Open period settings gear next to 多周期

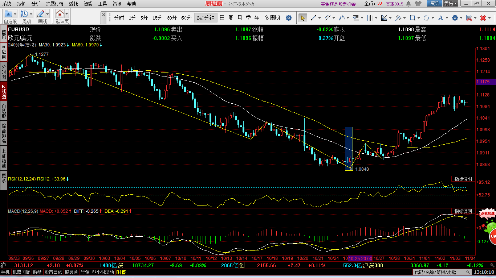pos(289,18)
